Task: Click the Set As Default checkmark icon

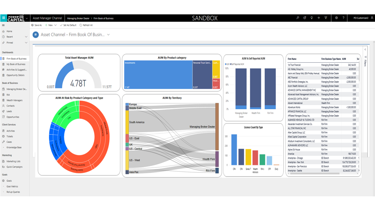Action: pyautogui.click(x=61, y=25)
